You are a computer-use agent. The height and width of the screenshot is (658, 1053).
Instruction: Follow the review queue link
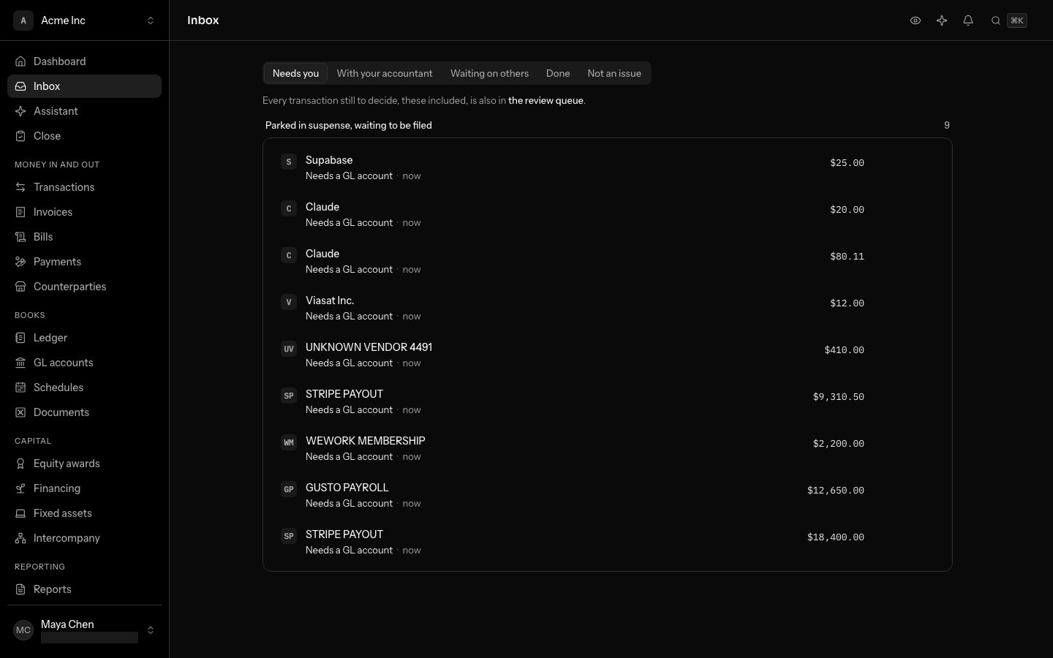coord(546,101)
